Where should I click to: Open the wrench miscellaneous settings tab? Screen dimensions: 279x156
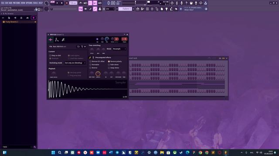[63, 39]
